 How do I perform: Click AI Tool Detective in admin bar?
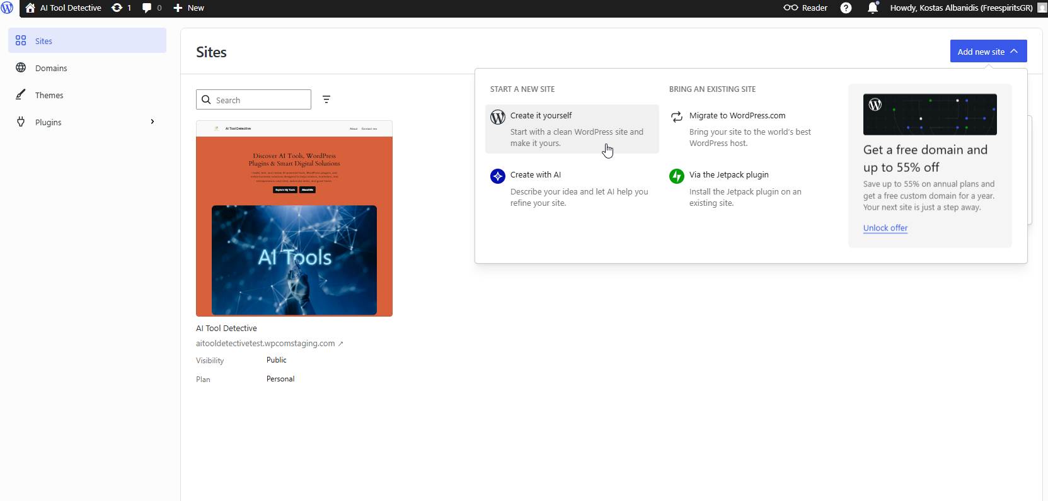pos(71,8)
